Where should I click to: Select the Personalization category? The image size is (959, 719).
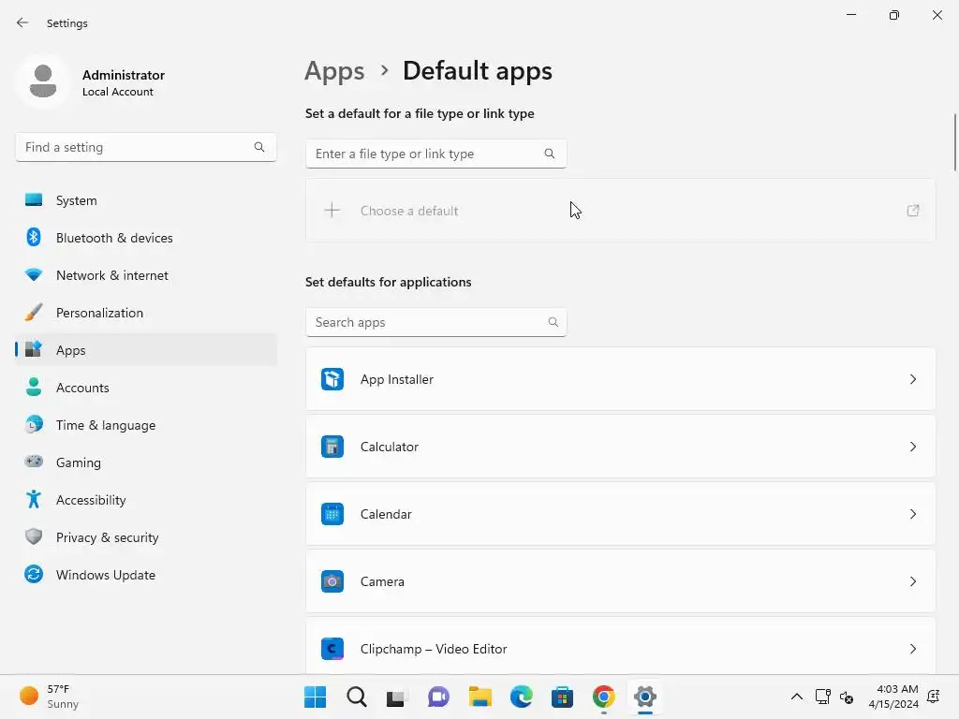[x=145, y=313]
